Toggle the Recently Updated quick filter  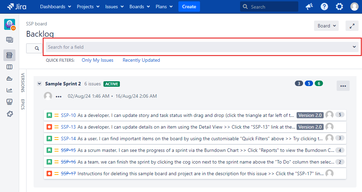tap(141, 60)
